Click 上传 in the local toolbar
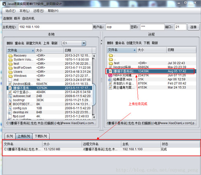 click(x=46, y=43)
